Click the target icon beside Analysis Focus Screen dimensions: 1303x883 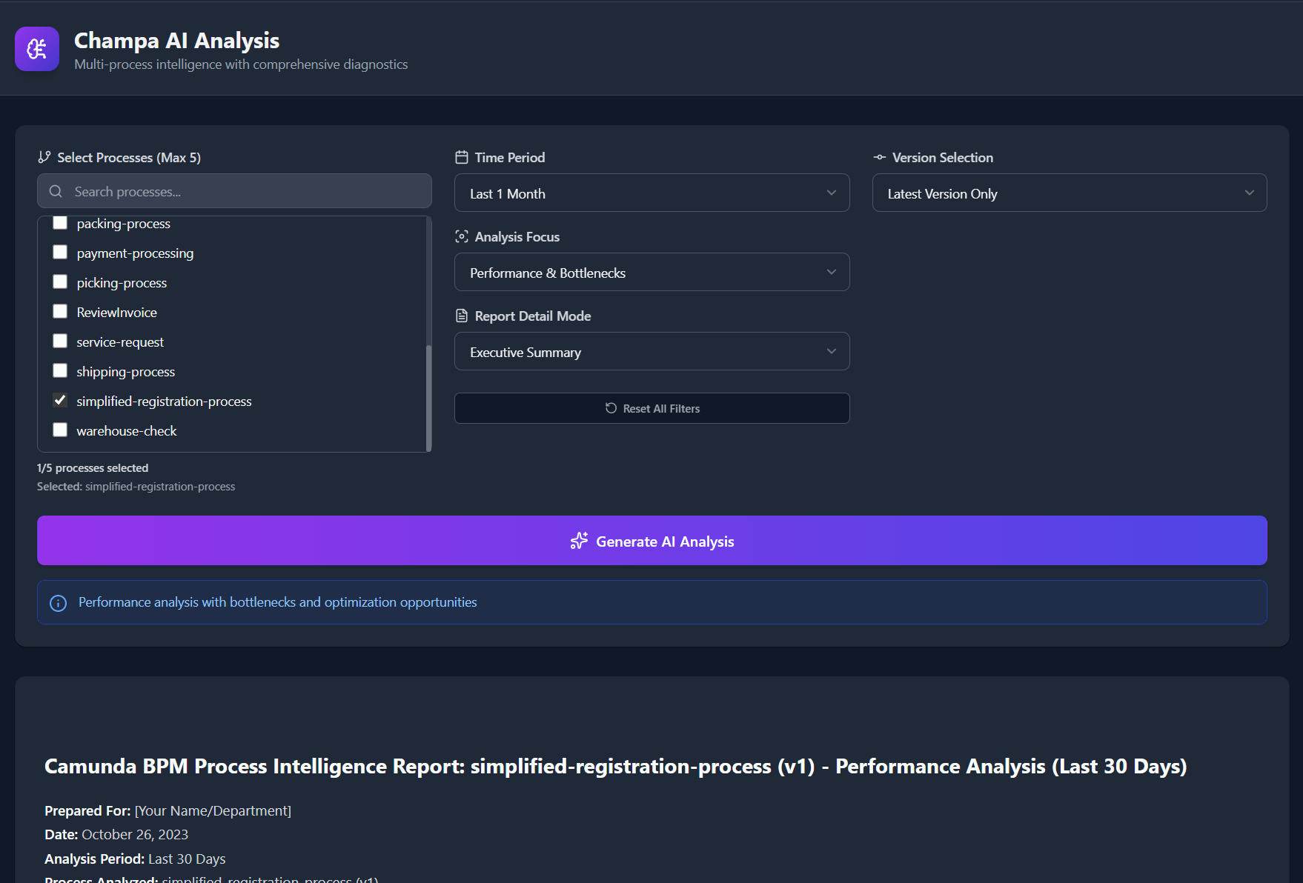click(x=461, y=236)
